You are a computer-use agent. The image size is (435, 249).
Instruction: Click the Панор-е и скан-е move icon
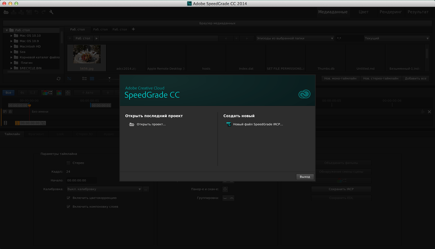pyautogui.click(x=225, y=189)
